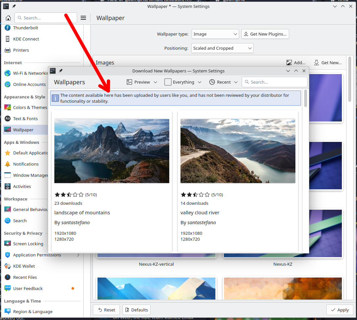This screenshot has width=357, height=320.
Task: Click the Printers icon in the sidebar
Action: pos(8,50)
